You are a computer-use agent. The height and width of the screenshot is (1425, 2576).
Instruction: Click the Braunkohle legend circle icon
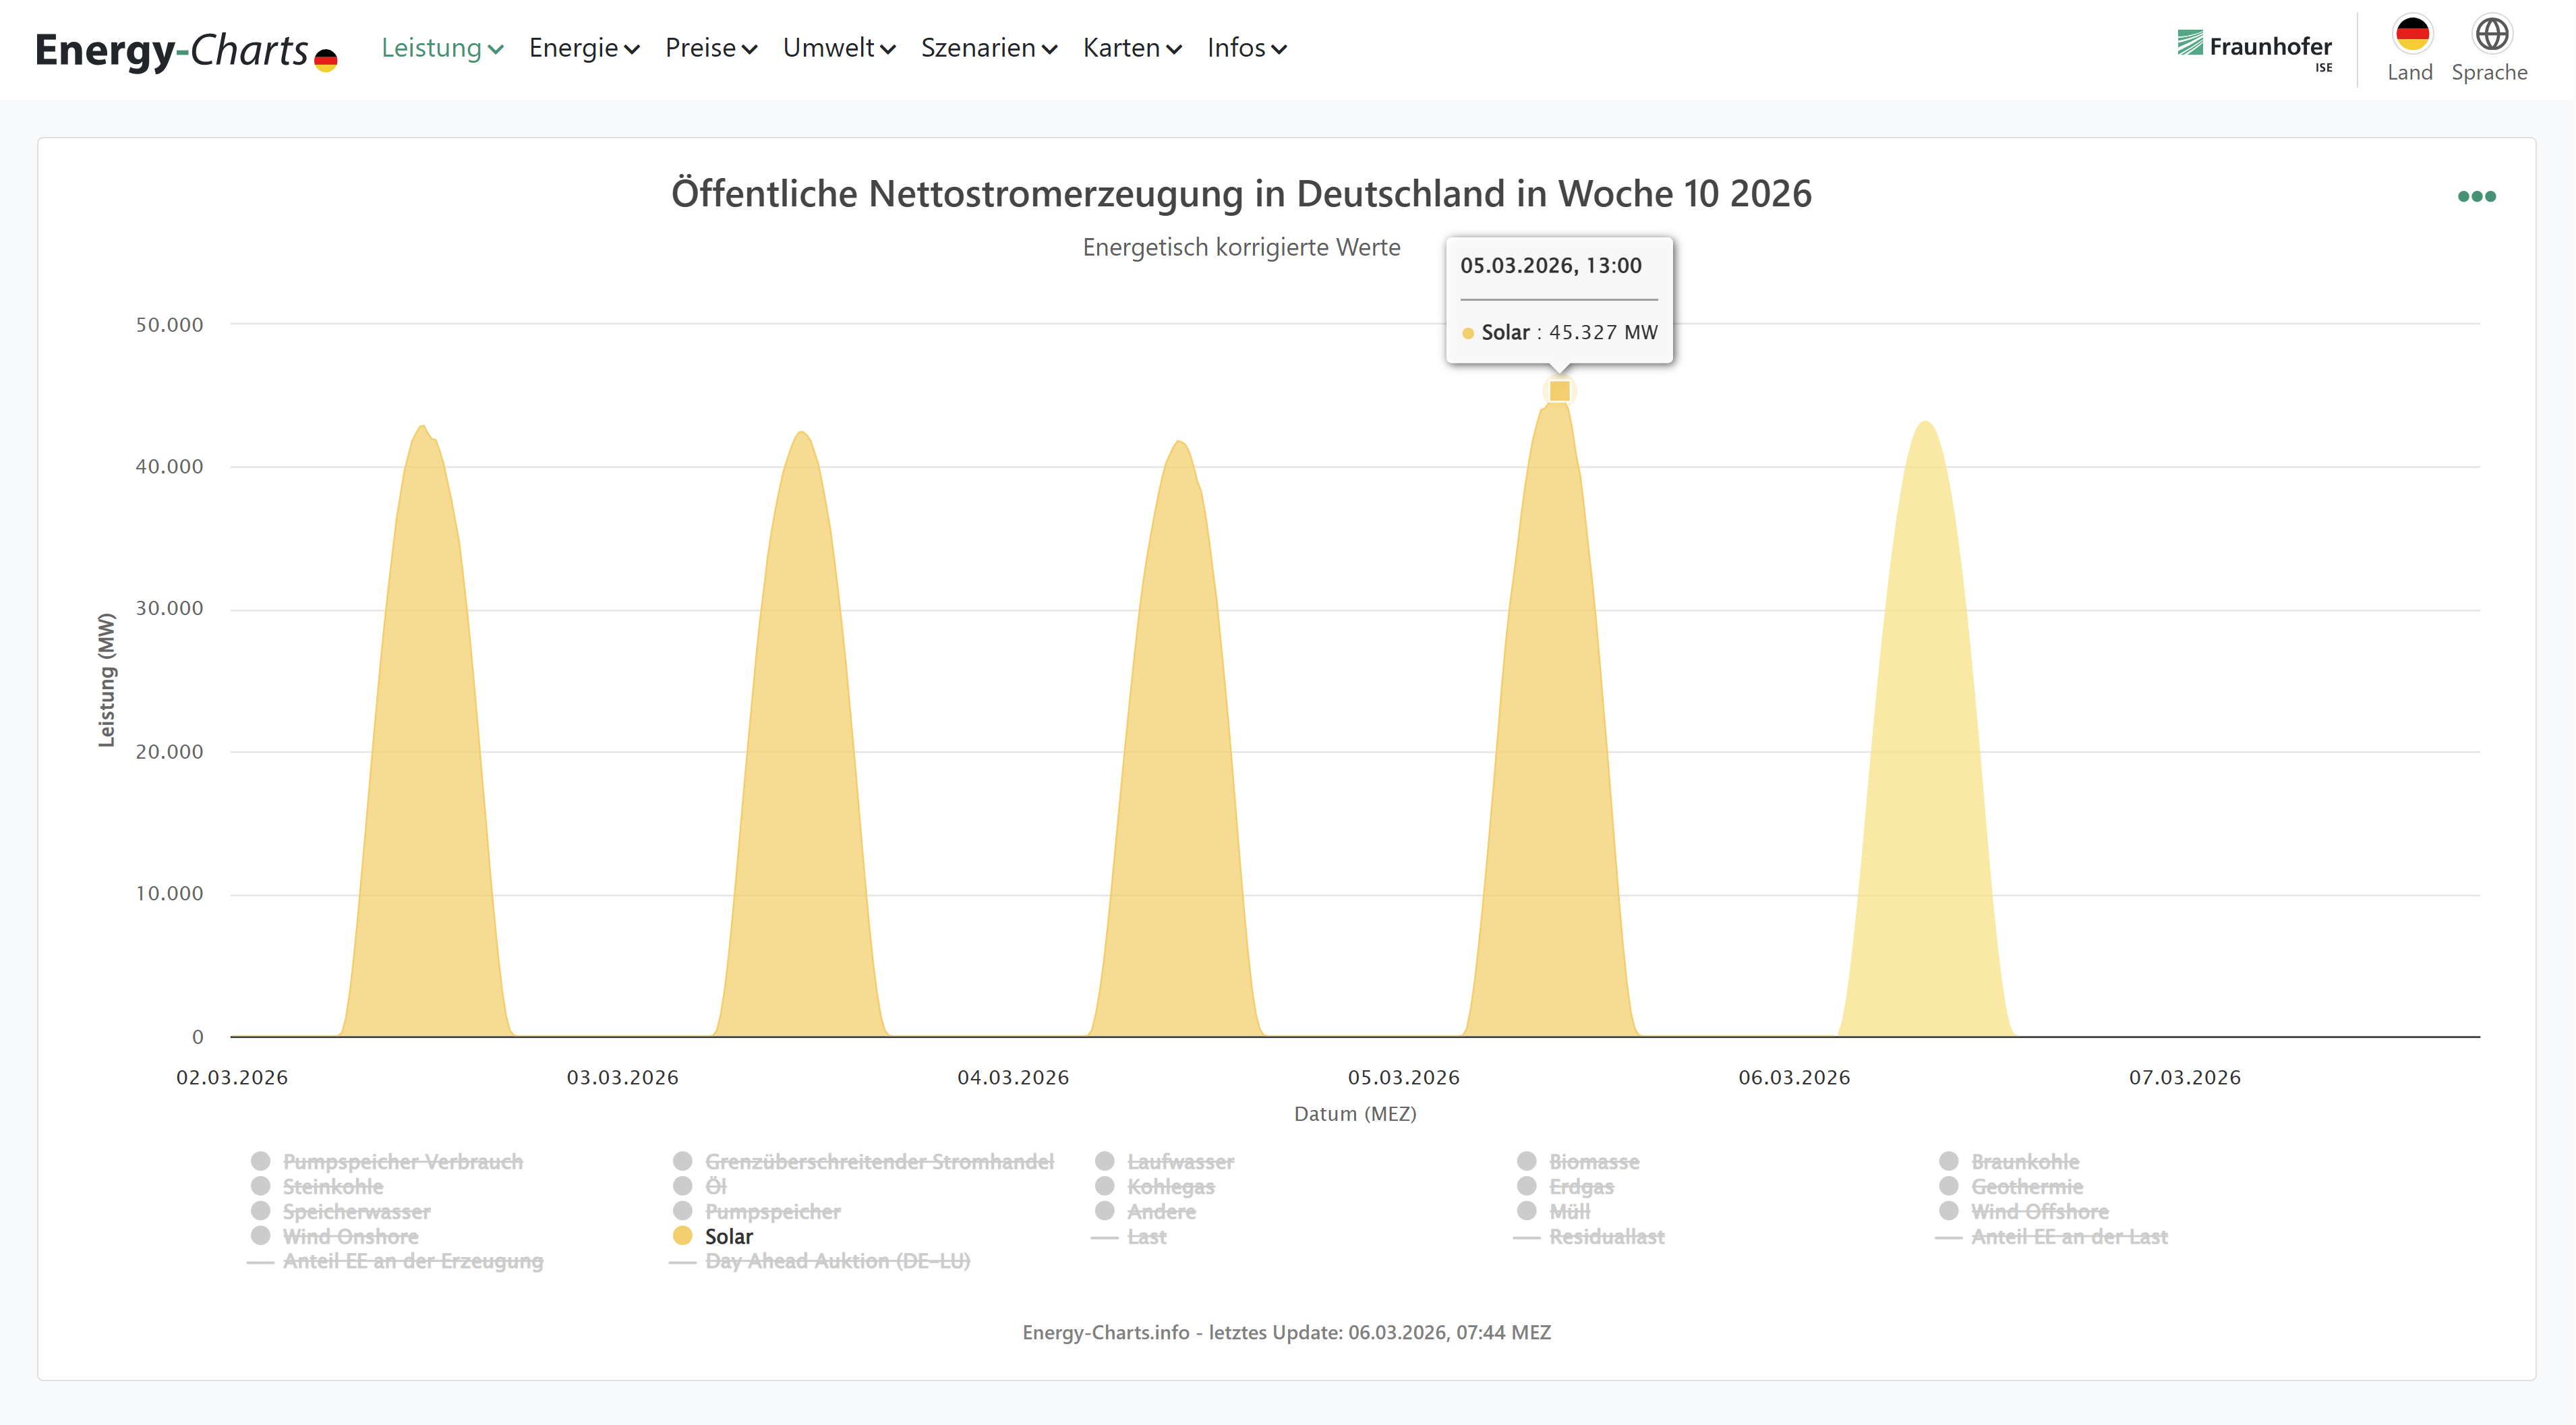(1948, 1161)
